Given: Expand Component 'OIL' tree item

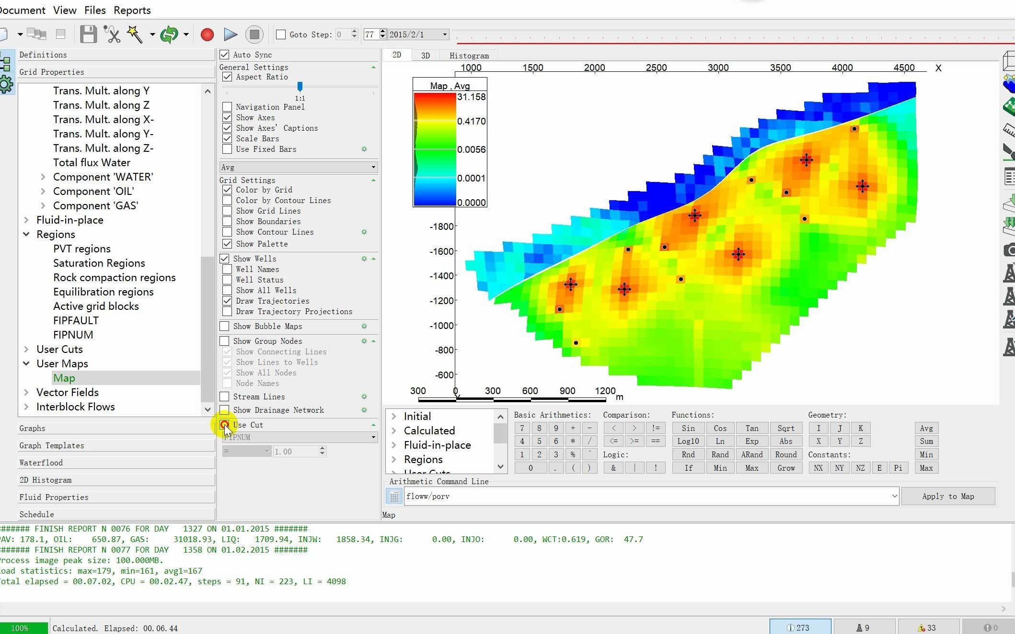Looking at the screenshot, I should coord(43,192).
